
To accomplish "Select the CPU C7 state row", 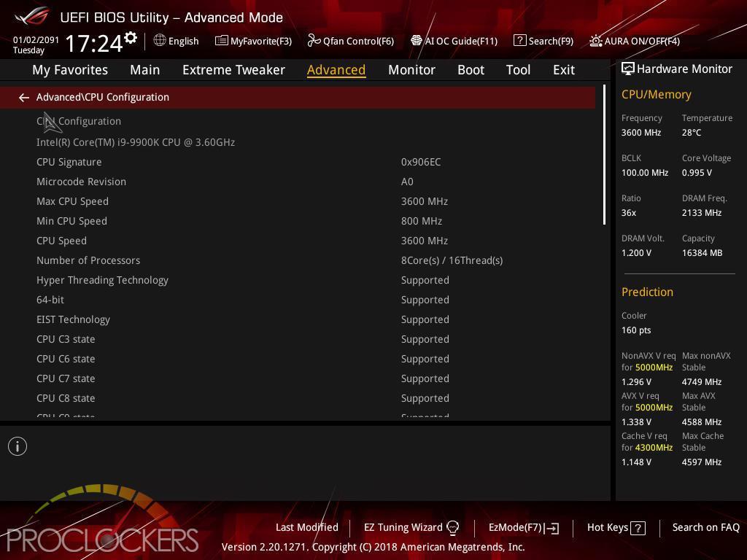I will tap(298, 378).
